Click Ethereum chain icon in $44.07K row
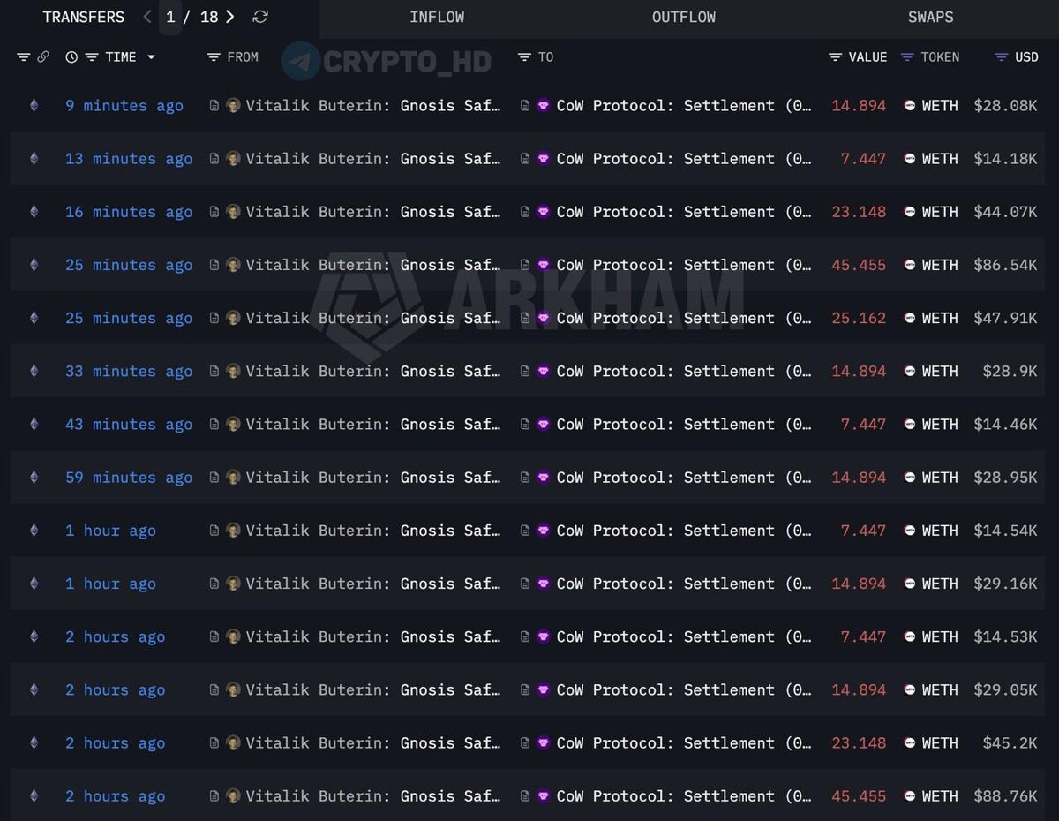This screenshot has width=1059, height=821. pyautogui.click(x=34, y=211)
